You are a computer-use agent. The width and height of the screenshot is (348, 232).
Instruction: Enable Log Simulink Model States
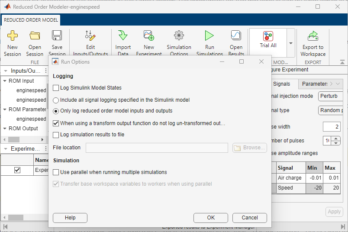click(56, 88)
